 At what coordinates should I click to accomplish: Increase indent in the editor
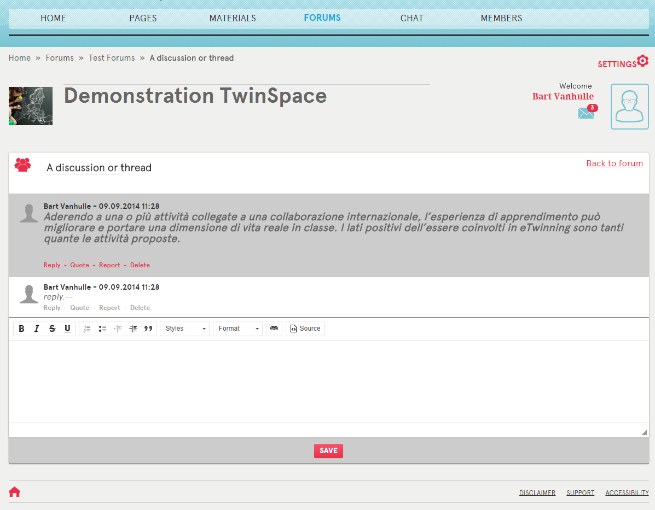(x=133, y=329)
